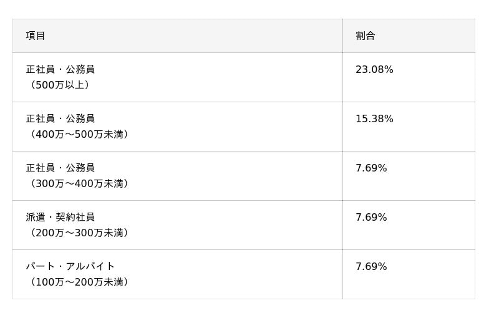Click the word アルバイト in the last row

[90, 266]
